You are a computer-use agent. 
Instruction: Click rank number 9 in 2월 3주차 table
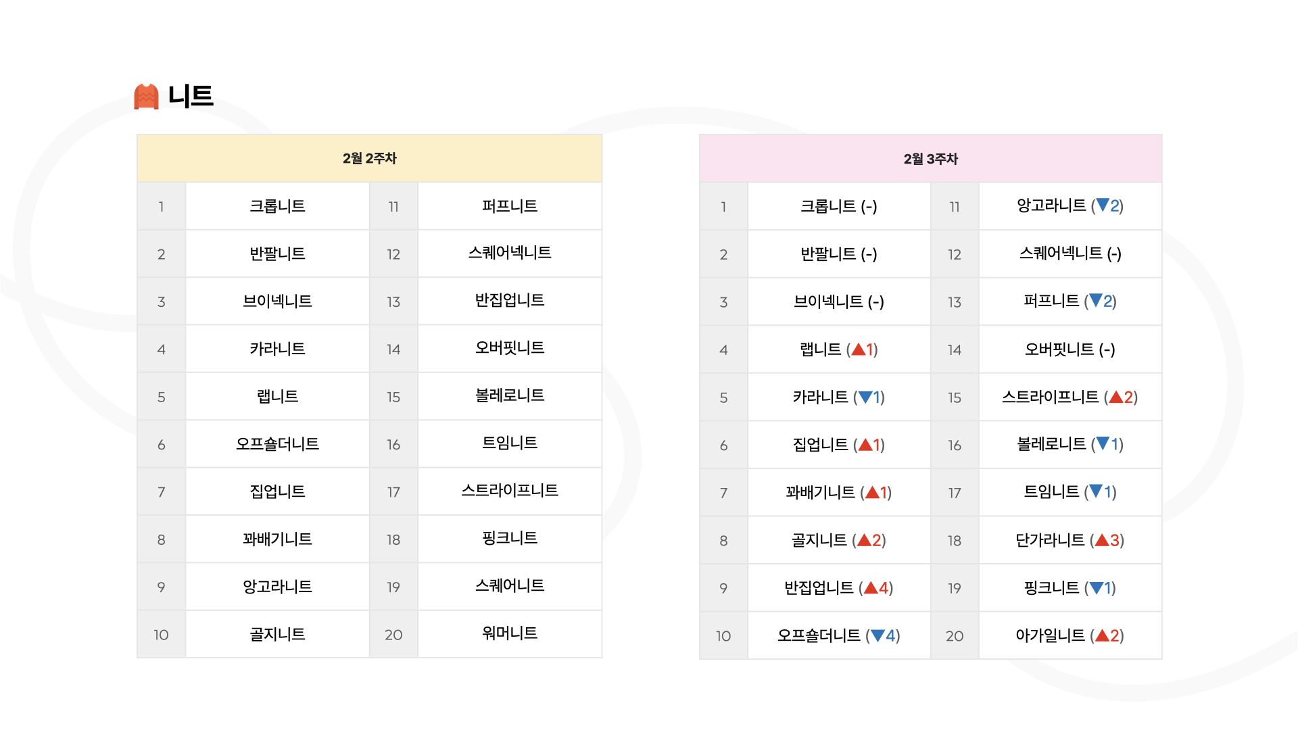723,588
